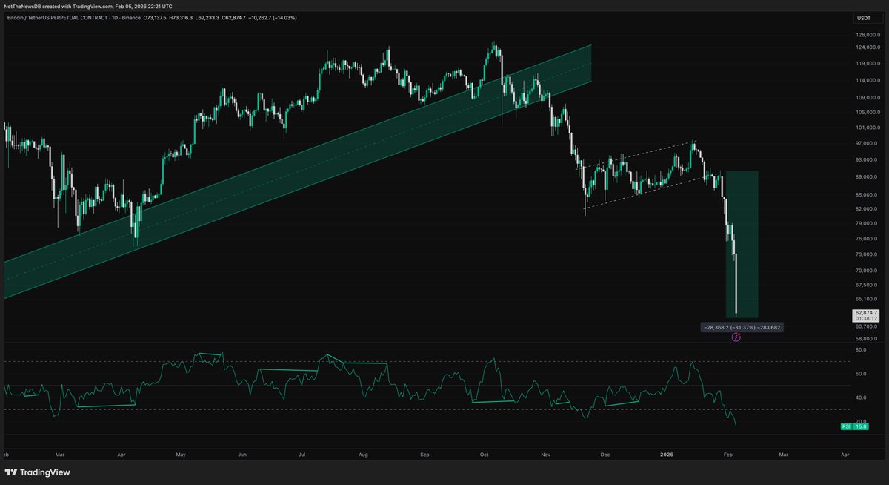Click the RSI value 15.8

tap(861, 426)
